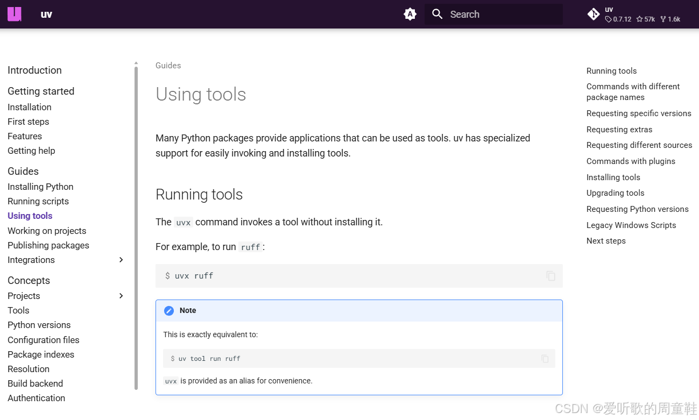The image size is (699, 420).
Task: Click the '$ uv tool run ruff' code text
Action: coord(206,359)
